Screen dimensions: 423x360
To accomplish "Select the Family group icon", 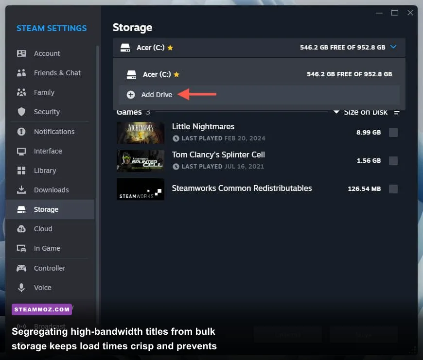I will pyautogui.click(x=21, y=92).
